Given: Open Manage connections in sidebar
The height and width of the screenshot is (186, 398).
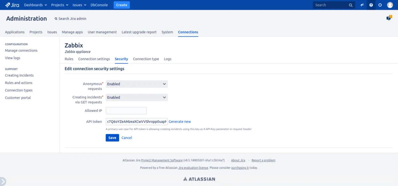Looking at the screenshot, I should [x=21, y=51].
